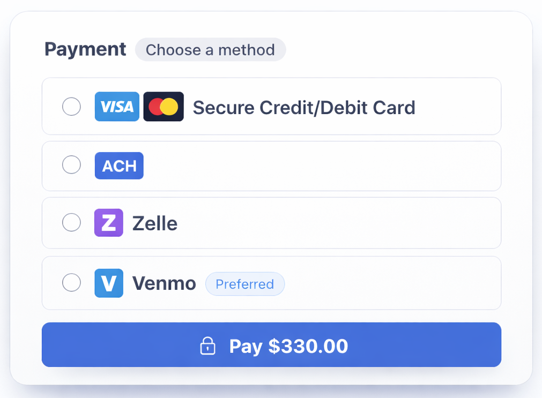
Task: Select the Zelle radio button
Action: pos(71,222)
